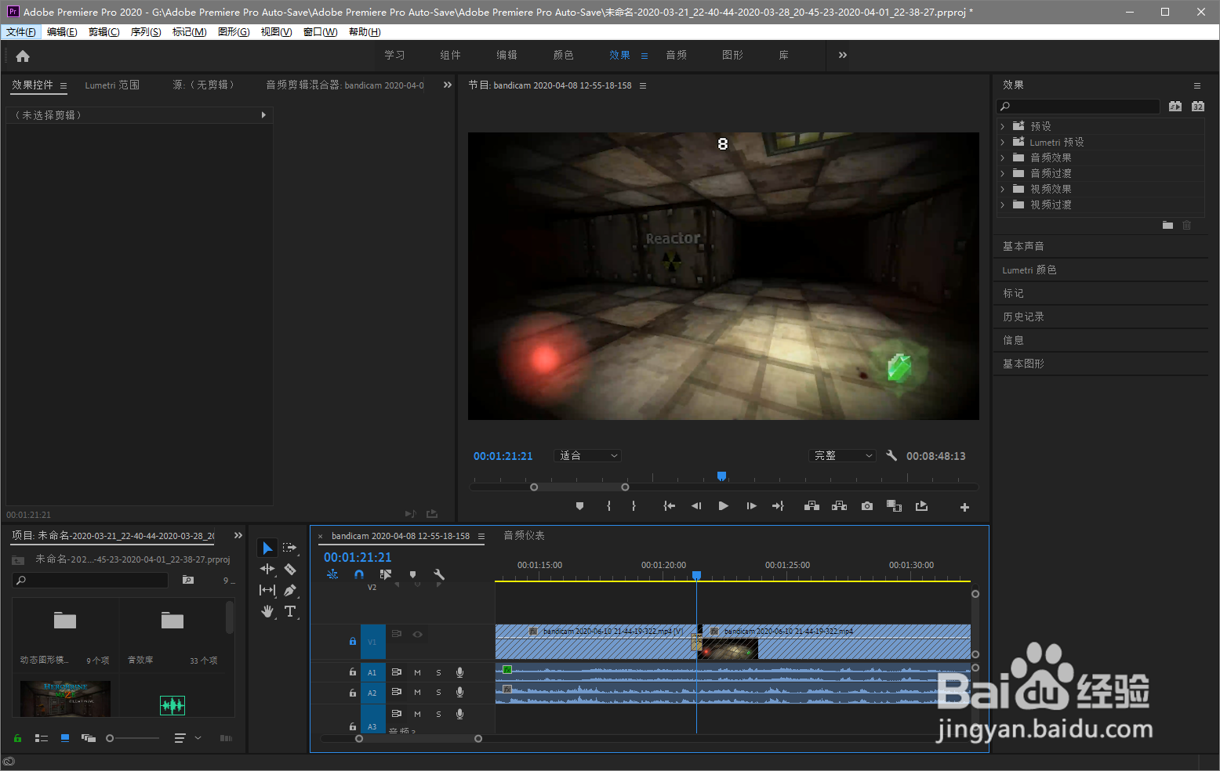Viewport: 1220px width, 771px height.
Task: Export frame with camera icon
Action: tap(866, 506)
